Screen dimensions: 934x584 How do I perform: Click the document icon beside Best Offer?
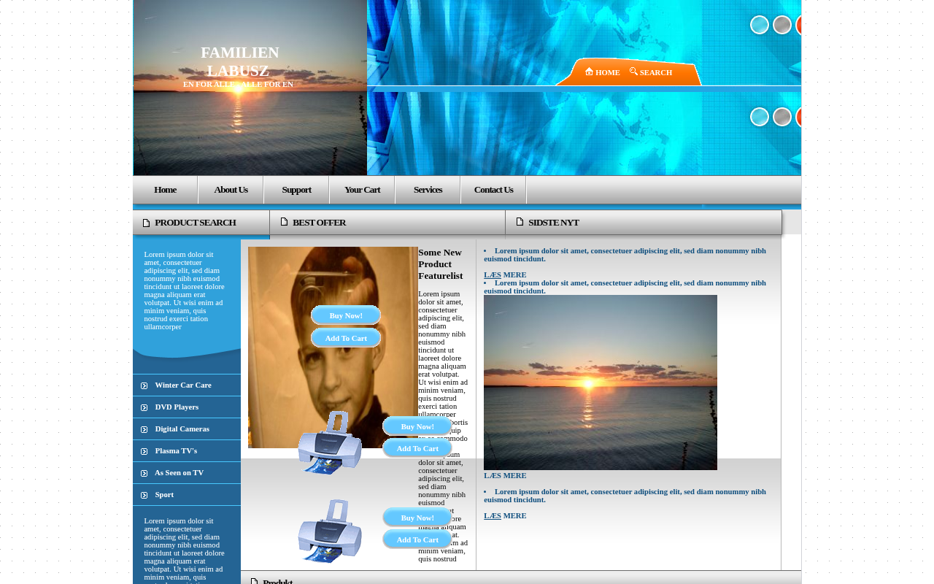[x=284, y=222]
